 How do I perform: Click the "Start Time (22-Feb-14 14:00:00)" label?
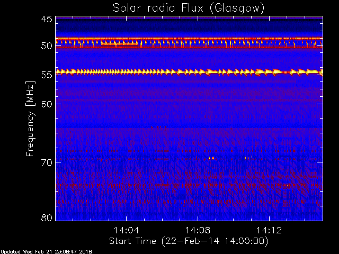pyautogui.click(x=189, y=241)
